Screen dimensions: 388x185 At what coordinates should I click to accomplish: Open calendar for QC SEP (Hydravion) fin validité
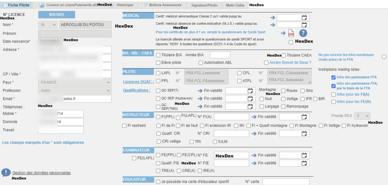(250, 98)
